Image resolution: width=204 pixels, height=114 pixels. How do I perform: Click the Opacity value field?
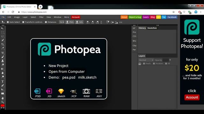click(x=165, y=60)
